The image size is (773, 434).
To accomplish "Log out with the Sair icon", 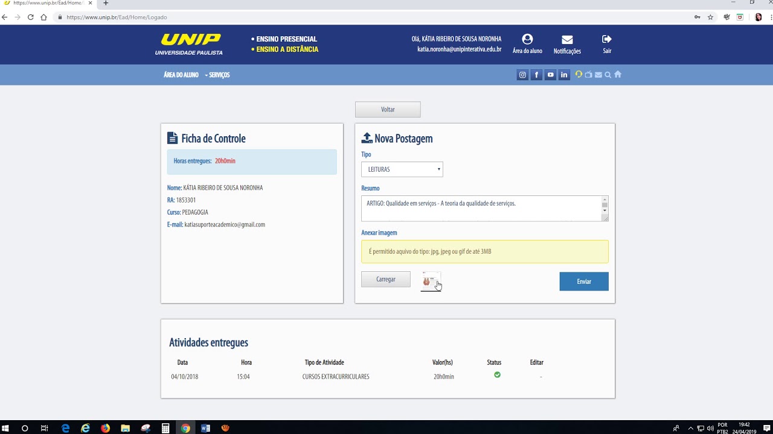I will pyautogui.click(x=607, y=39).
